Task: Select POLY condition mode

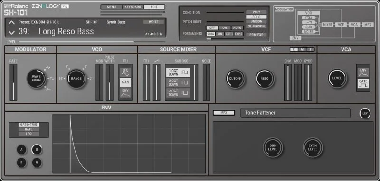Action: (256, 12)
